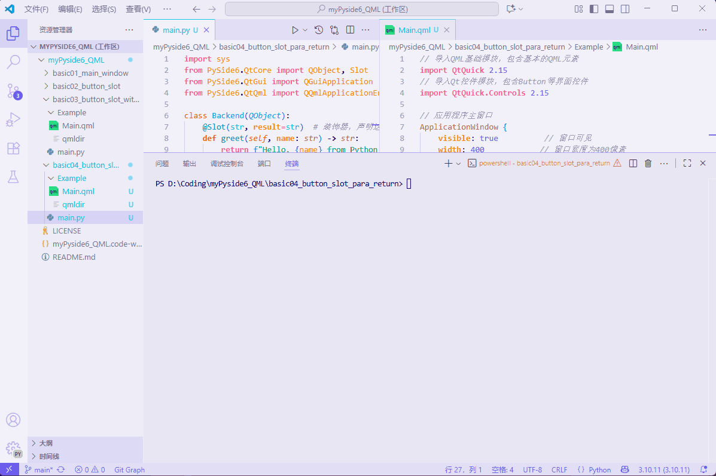Image resolution: width=716 pixels, height=476 pixels.
Task: Open more actions for Main.qml editor group
Action: tap(703, 30)
